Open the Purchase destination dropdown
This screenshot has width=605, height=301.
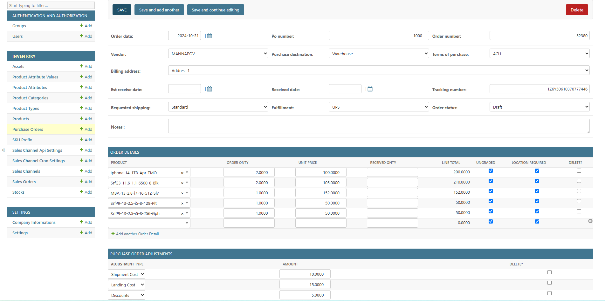coord(379,53)
